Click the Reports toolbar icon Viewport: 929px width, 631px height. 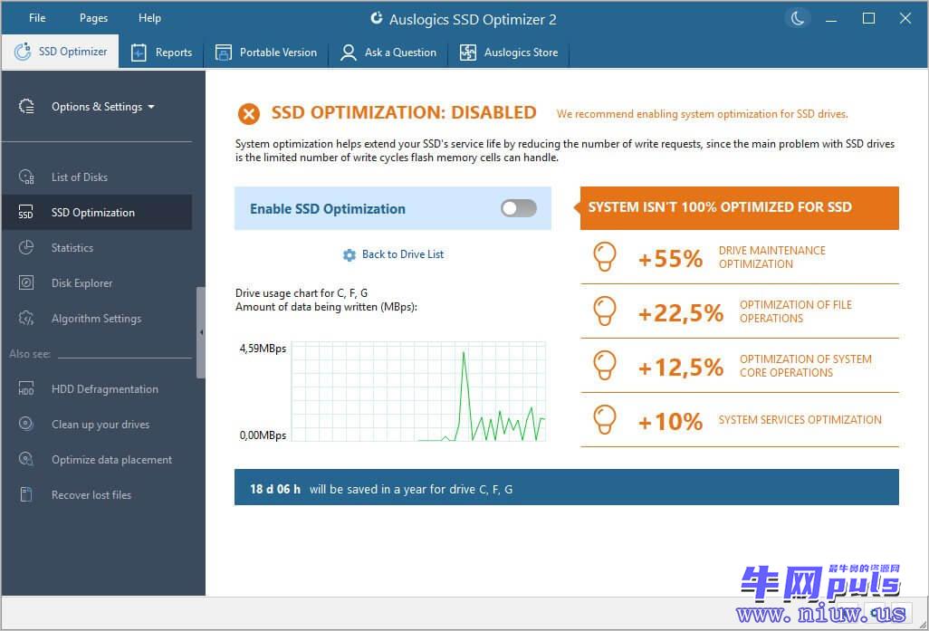click(139, 53)
